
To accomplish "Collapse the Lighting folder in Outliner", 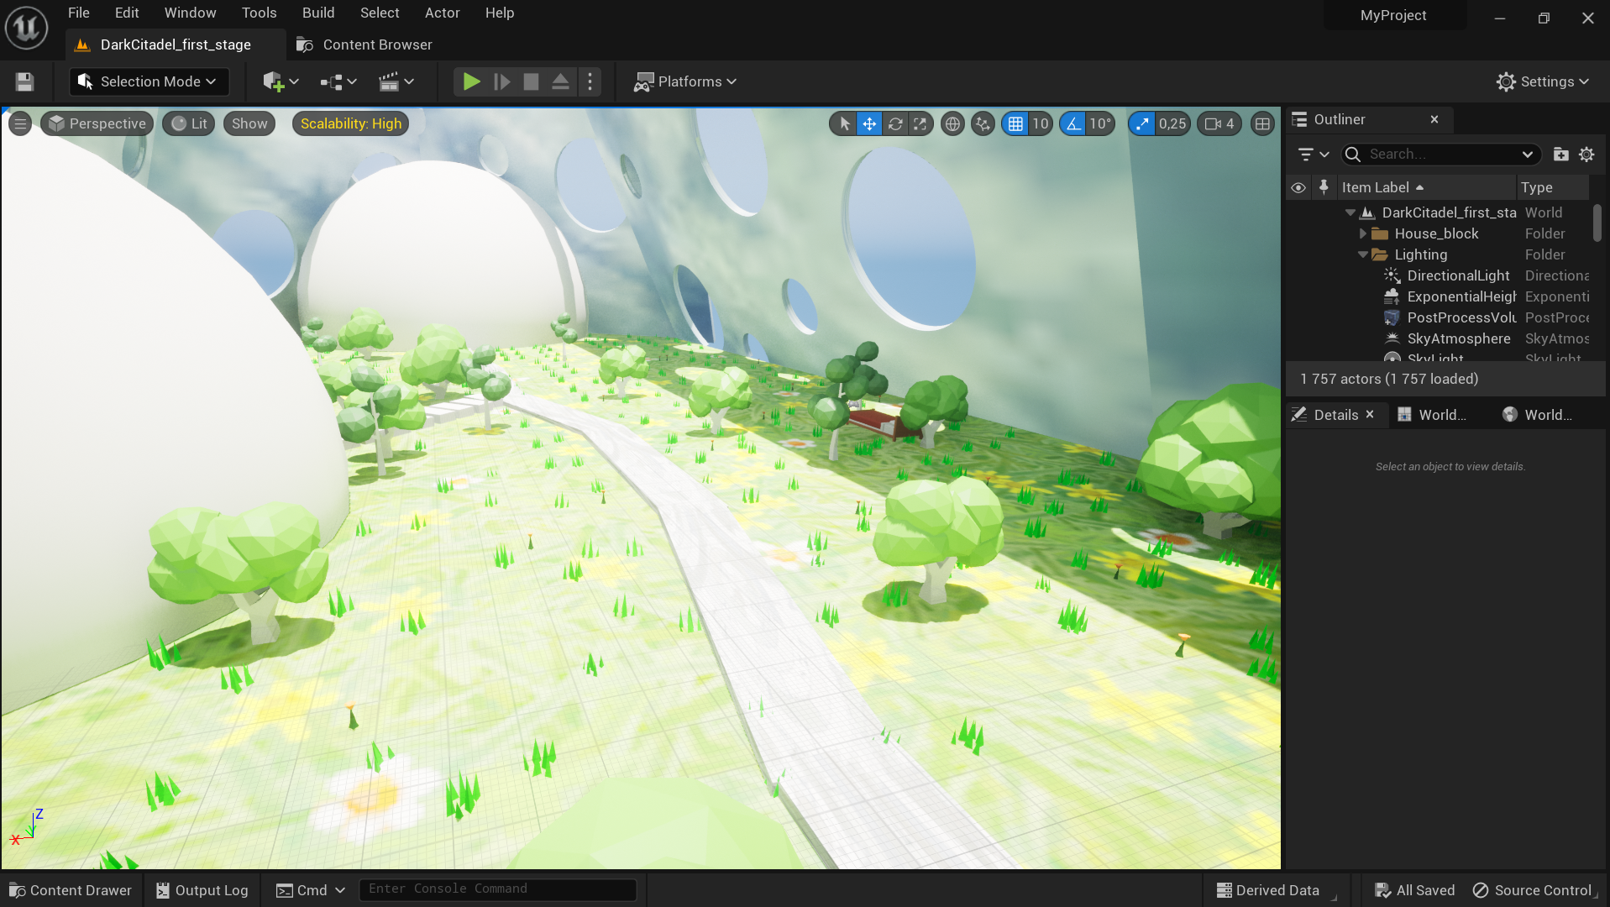I will click(x=1363, y=254).
